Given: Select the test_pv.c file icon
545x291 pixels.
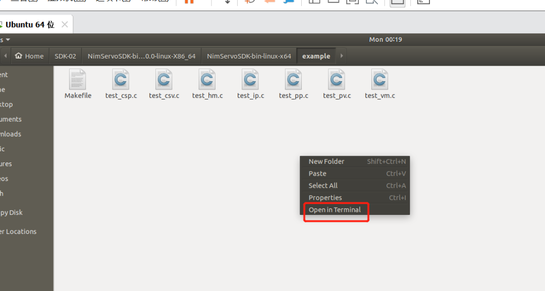Looking at the screenshot, I should (x=337, y=80).
